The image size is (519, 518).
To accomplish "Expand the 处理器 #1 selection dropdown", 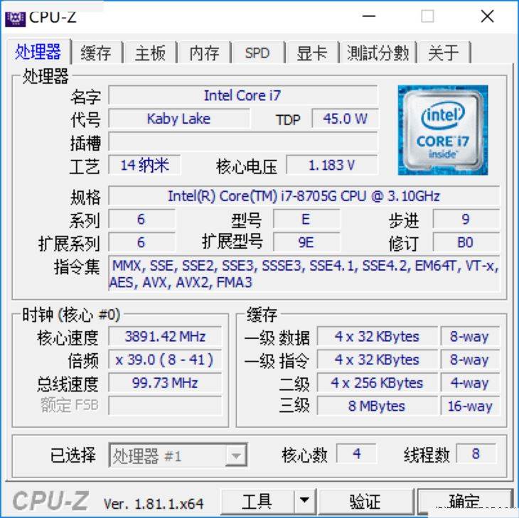I will click(236, 455).
